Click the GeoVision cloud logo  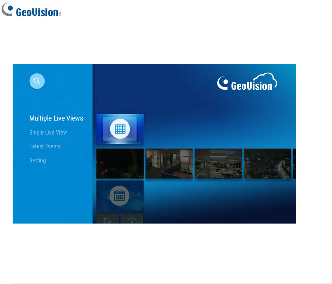pos(247,82)
